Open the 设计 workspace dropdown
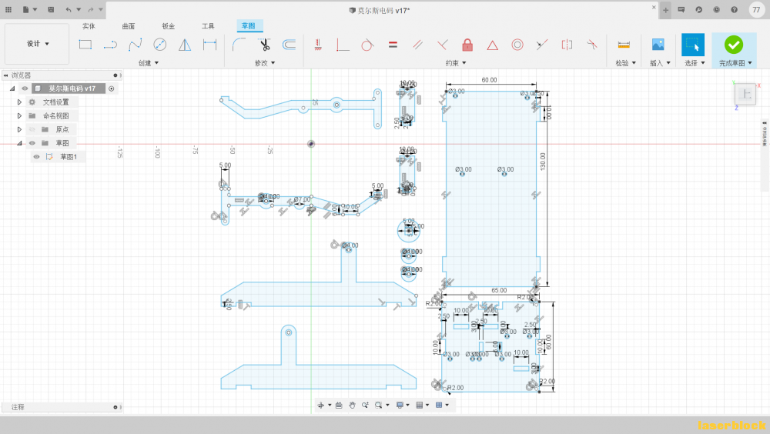This screenshot has width=770, height=434. point(37,44)
